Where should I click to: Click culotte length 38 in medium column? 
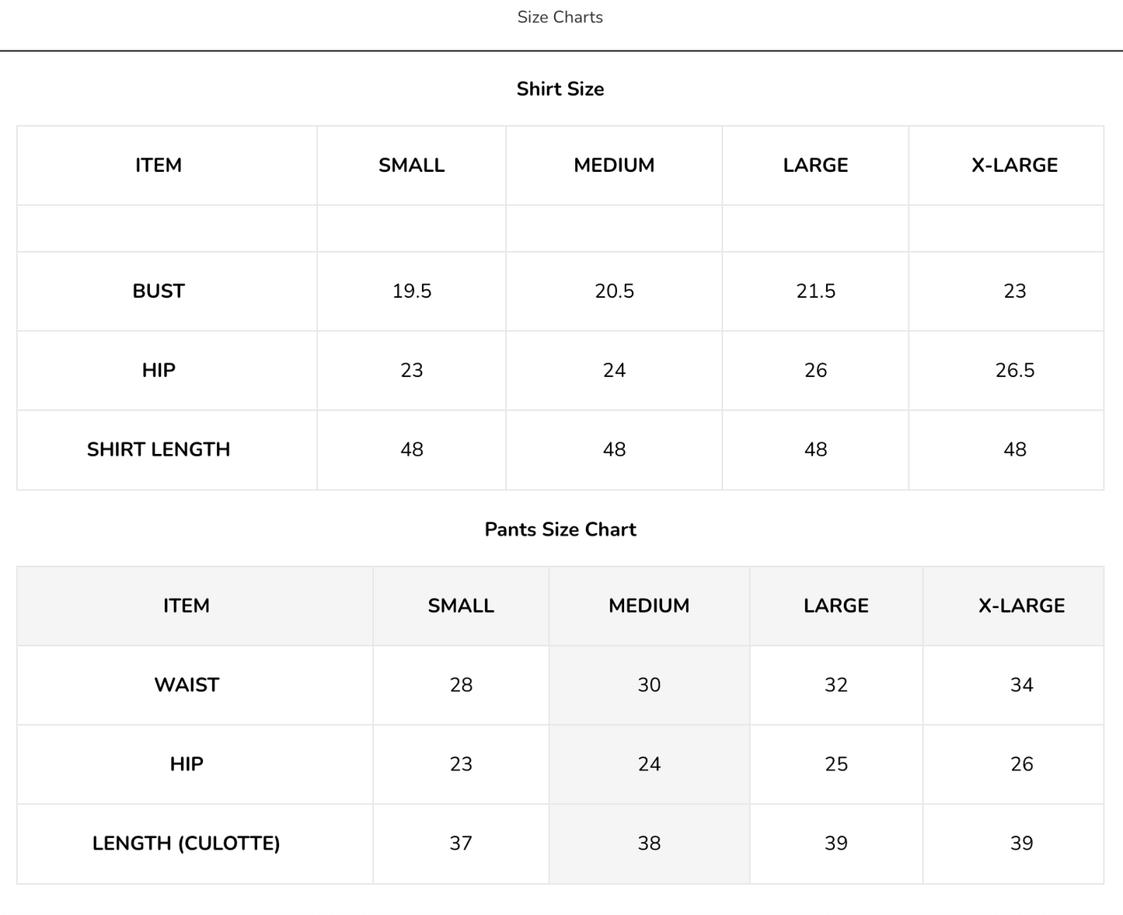[x=649, y=843]
